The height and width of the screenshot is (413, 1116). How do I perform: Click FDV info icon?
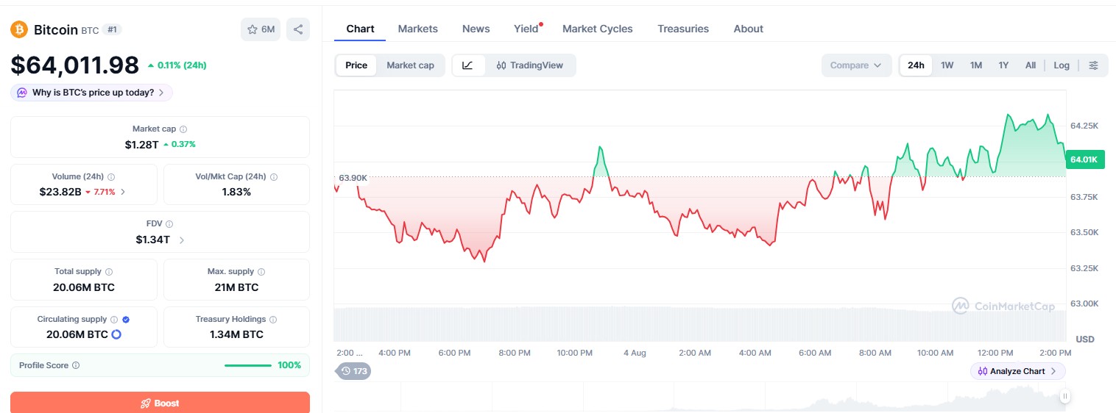pyautogui.click(x=169, y=223)
